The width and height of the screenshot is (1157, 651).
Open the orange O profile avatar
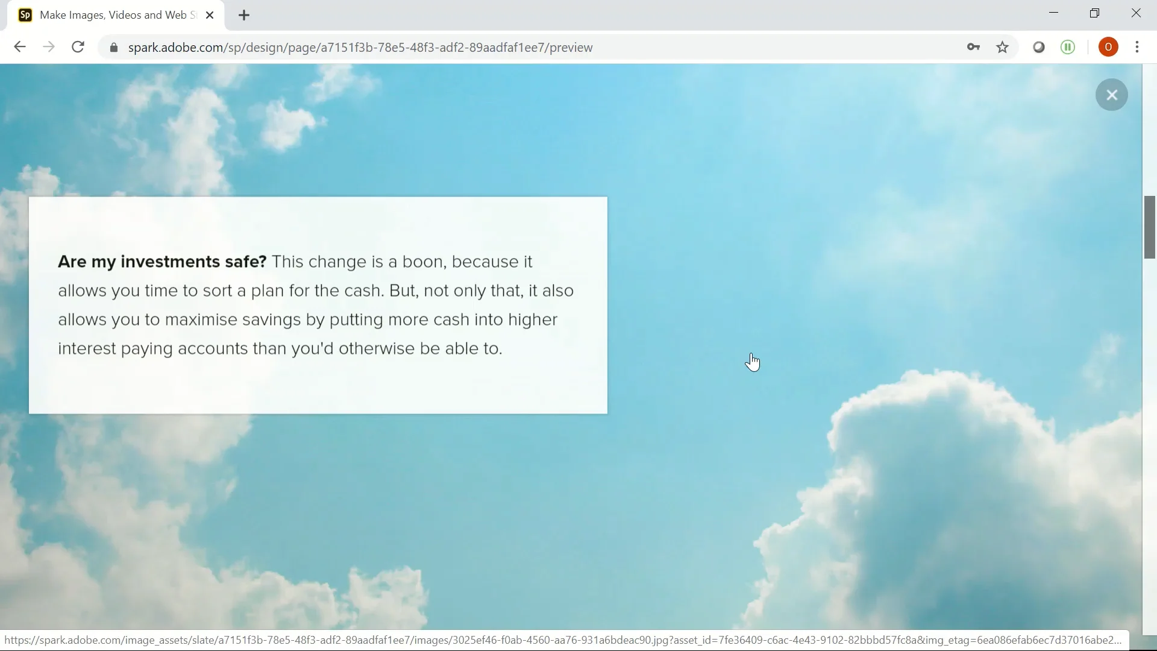coord(1108,47)
